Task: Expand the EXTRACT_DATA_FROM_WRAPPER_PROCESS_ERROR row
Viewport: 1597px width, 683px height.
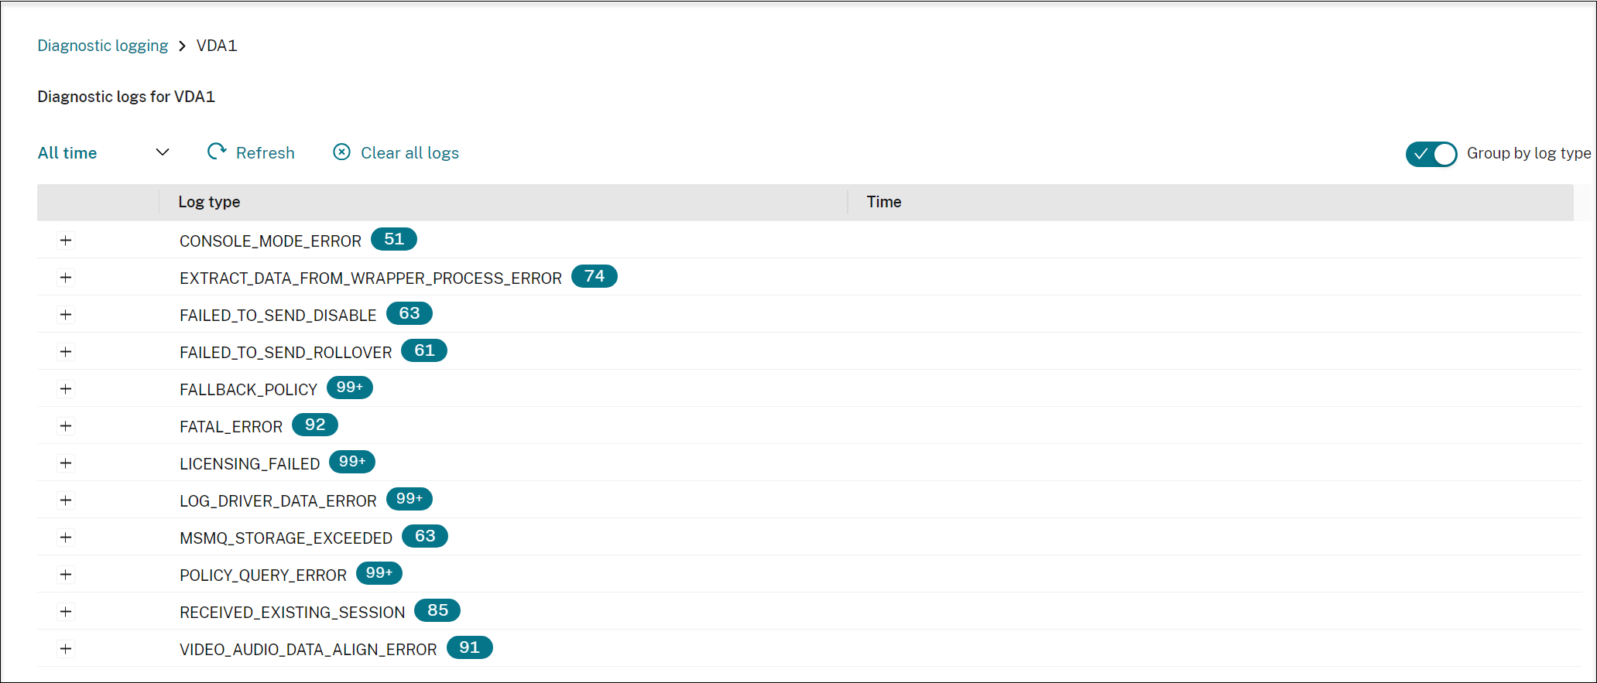Action: tap(66, 278)
